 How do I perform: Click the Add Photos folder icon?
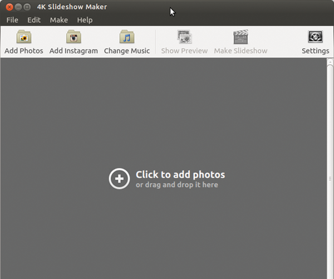(24, 37)
